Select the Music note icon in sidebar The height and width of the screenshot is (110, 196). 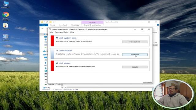click(x=46, y=68)
